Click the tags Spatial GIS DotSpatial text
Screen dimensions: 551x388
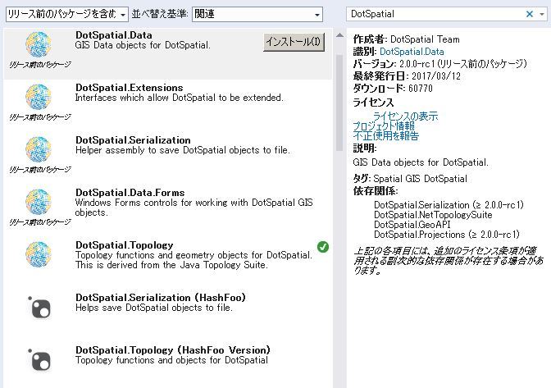coord(421,179)
